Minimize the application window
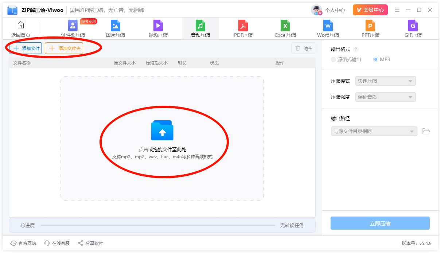Screen dimensions: 441x253 pos(408,10)
